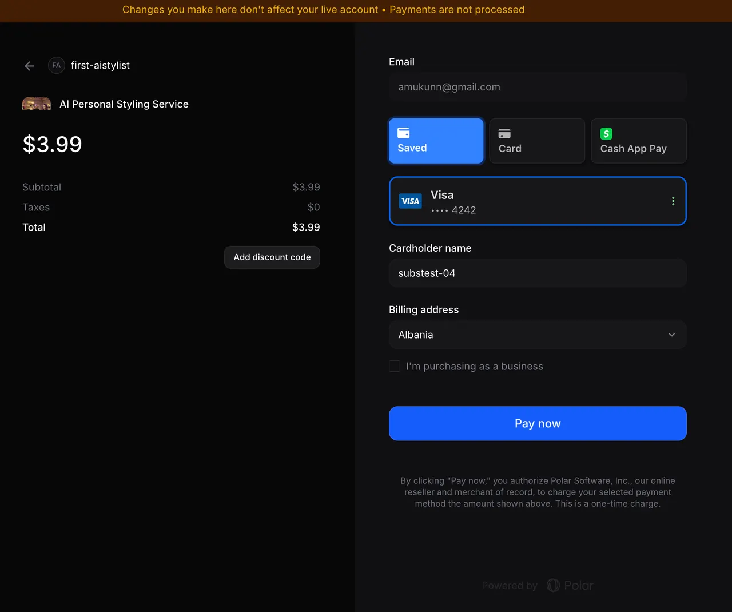The width and height of the screenshot is (732, 612).
Task: Switch to the Cash App Pay tab
Action: (638, 141)
